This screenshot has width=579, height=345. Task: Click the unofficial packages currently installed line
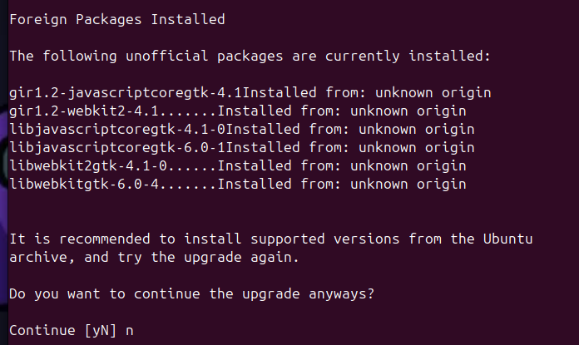point(250,56)
